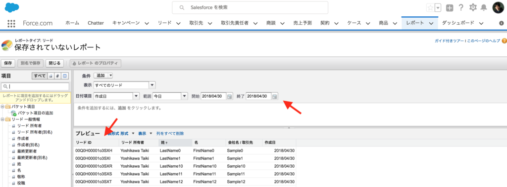This screenshot has width=507, height=187.
Task: Click the 閉じる button
Action: [54, 63]
